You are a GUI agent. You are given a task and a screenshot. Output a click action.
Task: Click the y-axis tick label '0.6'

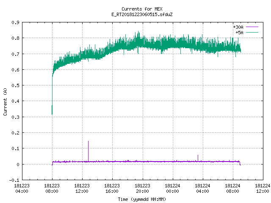(15, 70)
